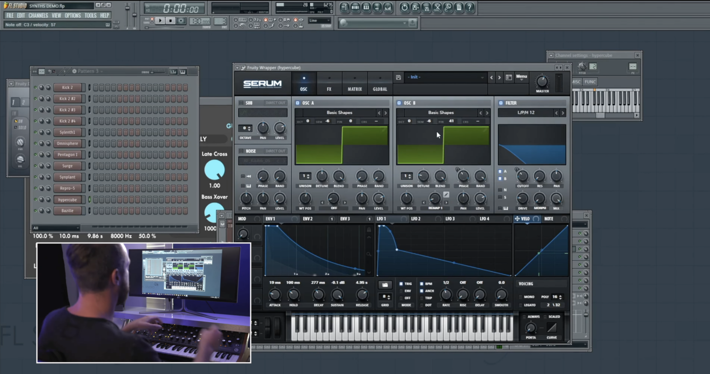Click the undo circular arrow icon
Viewport: 710px width, 374px height.
click(404, 7)
